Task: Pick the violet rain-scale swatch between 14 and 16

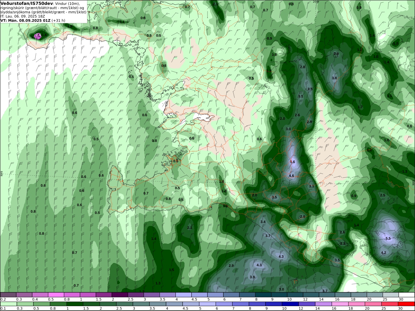Action: pyautogui.click(x=324, y=304)
